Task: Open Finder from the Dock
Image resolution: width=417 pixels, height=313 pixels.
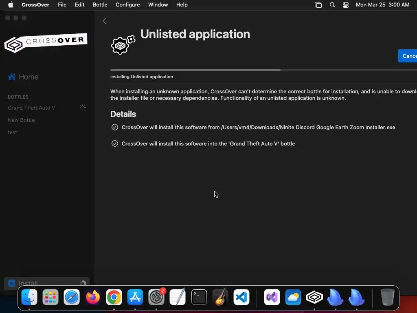Action: 29,297
